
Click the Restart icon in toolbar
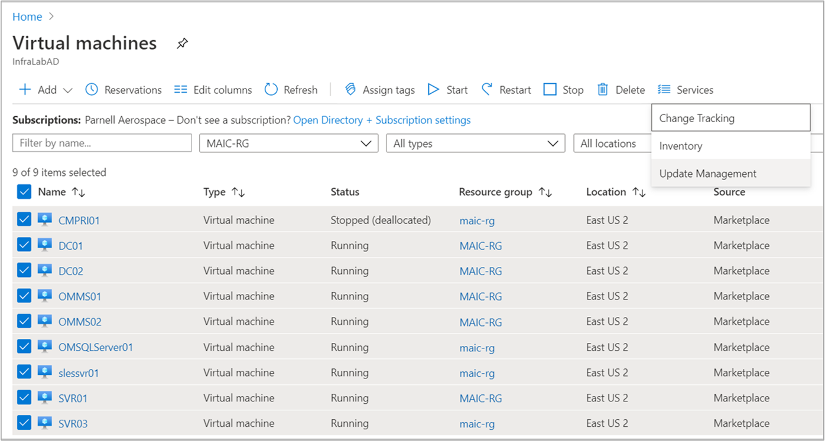pos(487,90)
